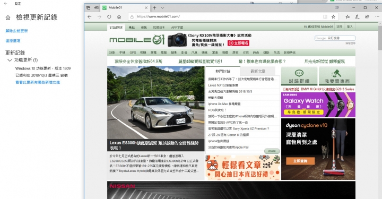Click the 我要買東西 gavel button

click(337, 76)
